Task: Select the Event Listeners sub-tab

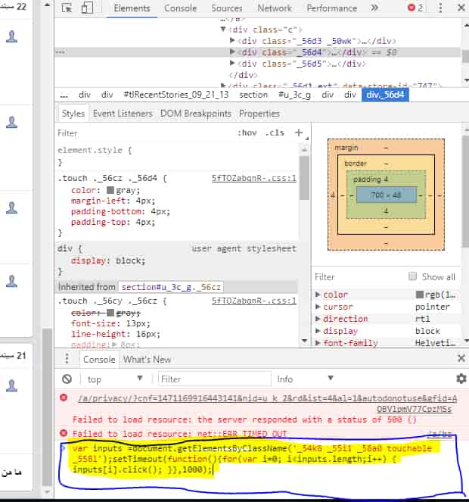Action: click(123, 114)
